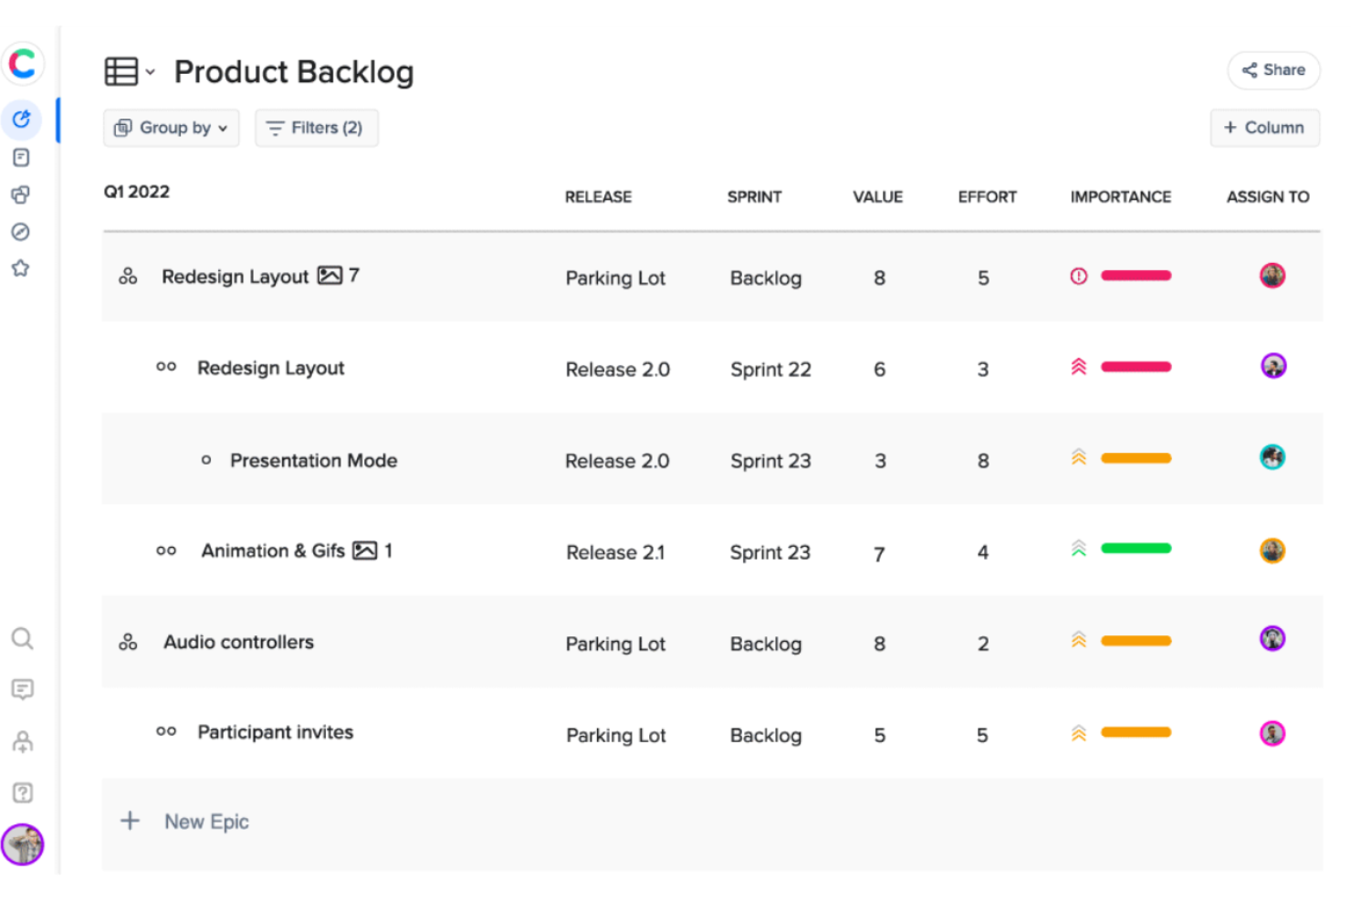The height and width of the screenshot is (901, 1351).
Task: Sort by the EFFORT column header
Action: pos(987,197)
